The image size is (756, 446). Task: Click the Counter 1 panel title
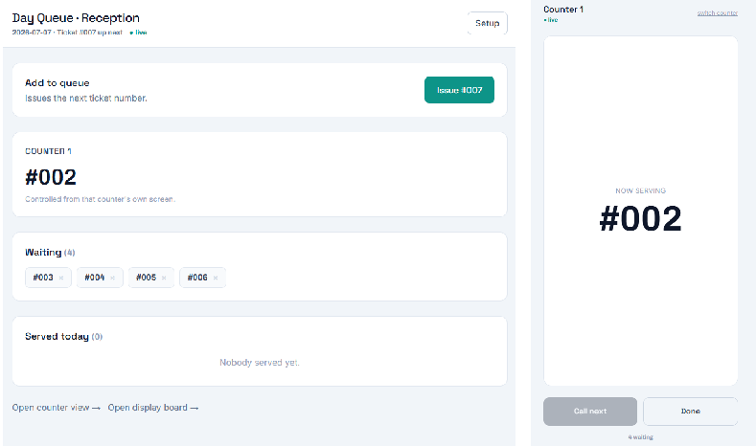[563, 10]
